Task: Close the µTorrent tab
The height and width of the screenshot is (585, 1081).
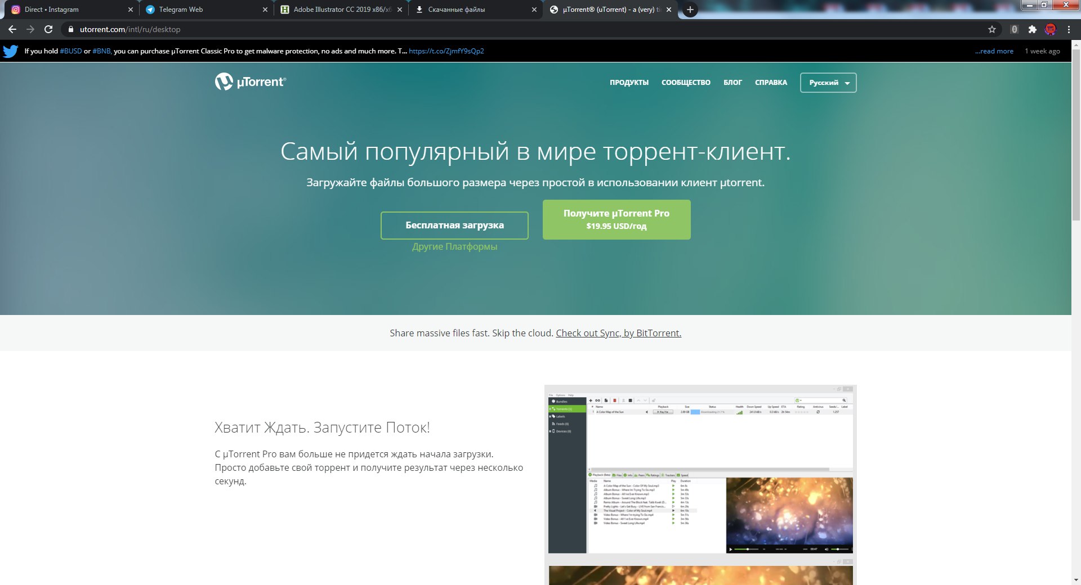Action: 669,10
